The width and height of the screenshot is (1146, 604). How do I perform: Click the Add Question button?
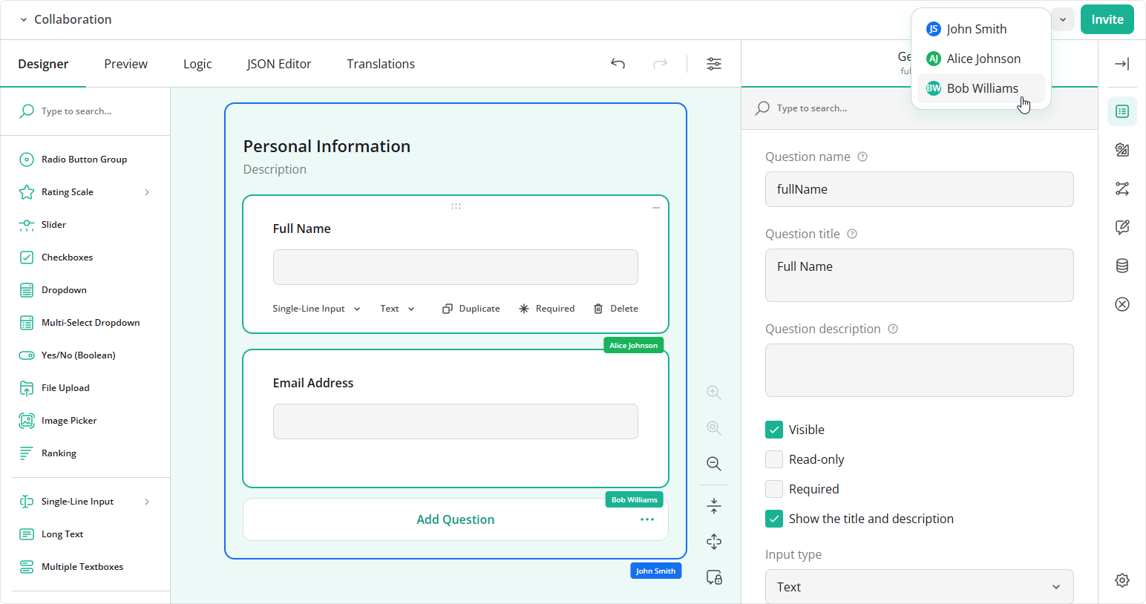pos(456,519)
